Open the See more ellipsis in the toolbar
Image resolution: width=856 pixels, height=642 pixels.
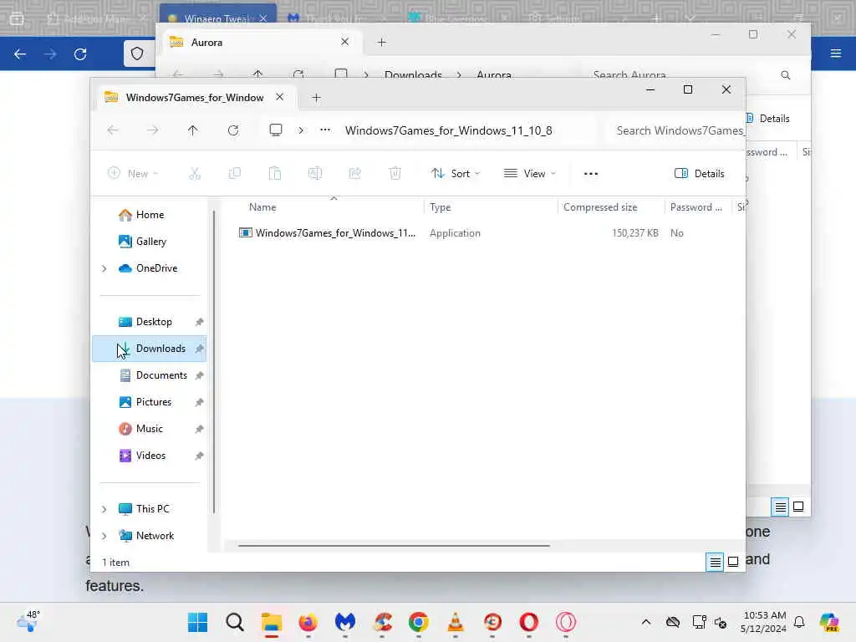(x=591, y=174)
